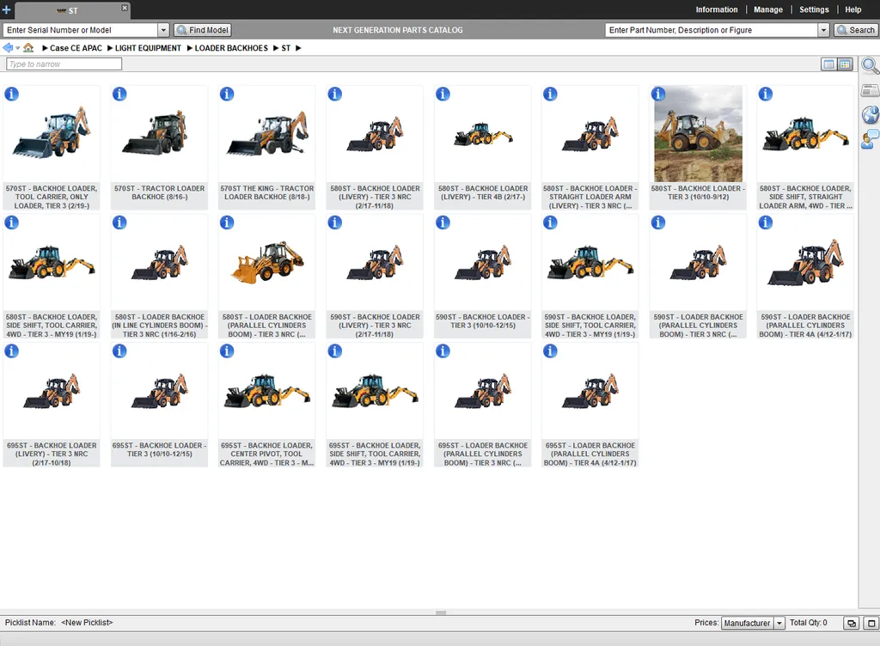Image resolution: width=880 pixels, height=646 pixels.
Task: Show info for 580ST In Line Cylinders Boom
Action: click(119, 222)
